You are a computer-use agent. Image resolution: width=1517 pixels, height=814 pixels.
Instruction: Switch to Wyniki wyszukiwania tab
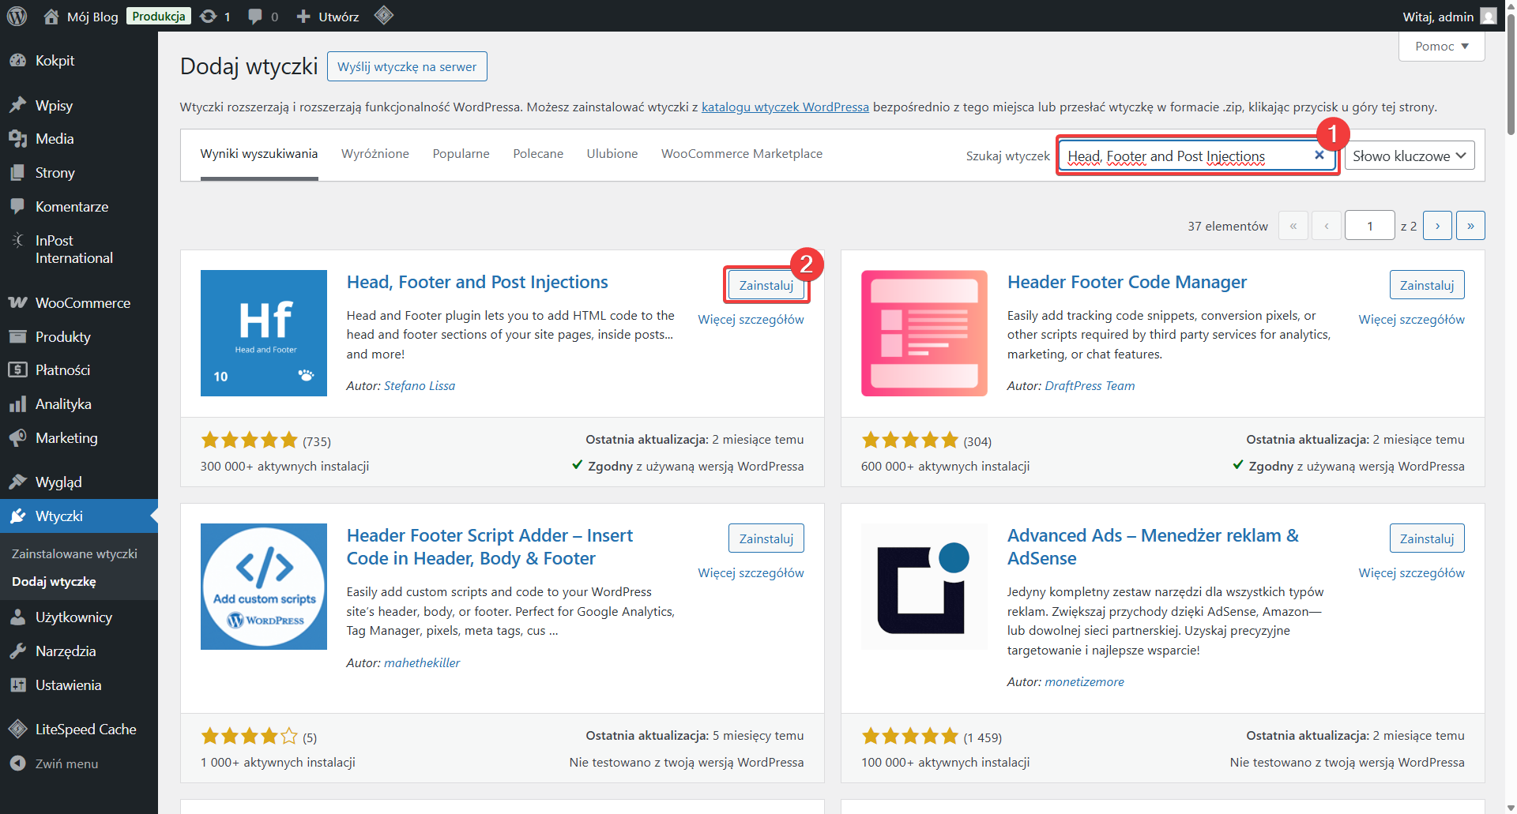coord(259,154)
